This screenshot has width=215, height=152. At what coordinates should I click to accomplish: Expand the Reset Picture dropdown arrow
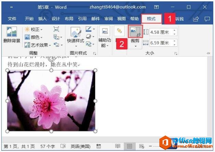point(62,45)
